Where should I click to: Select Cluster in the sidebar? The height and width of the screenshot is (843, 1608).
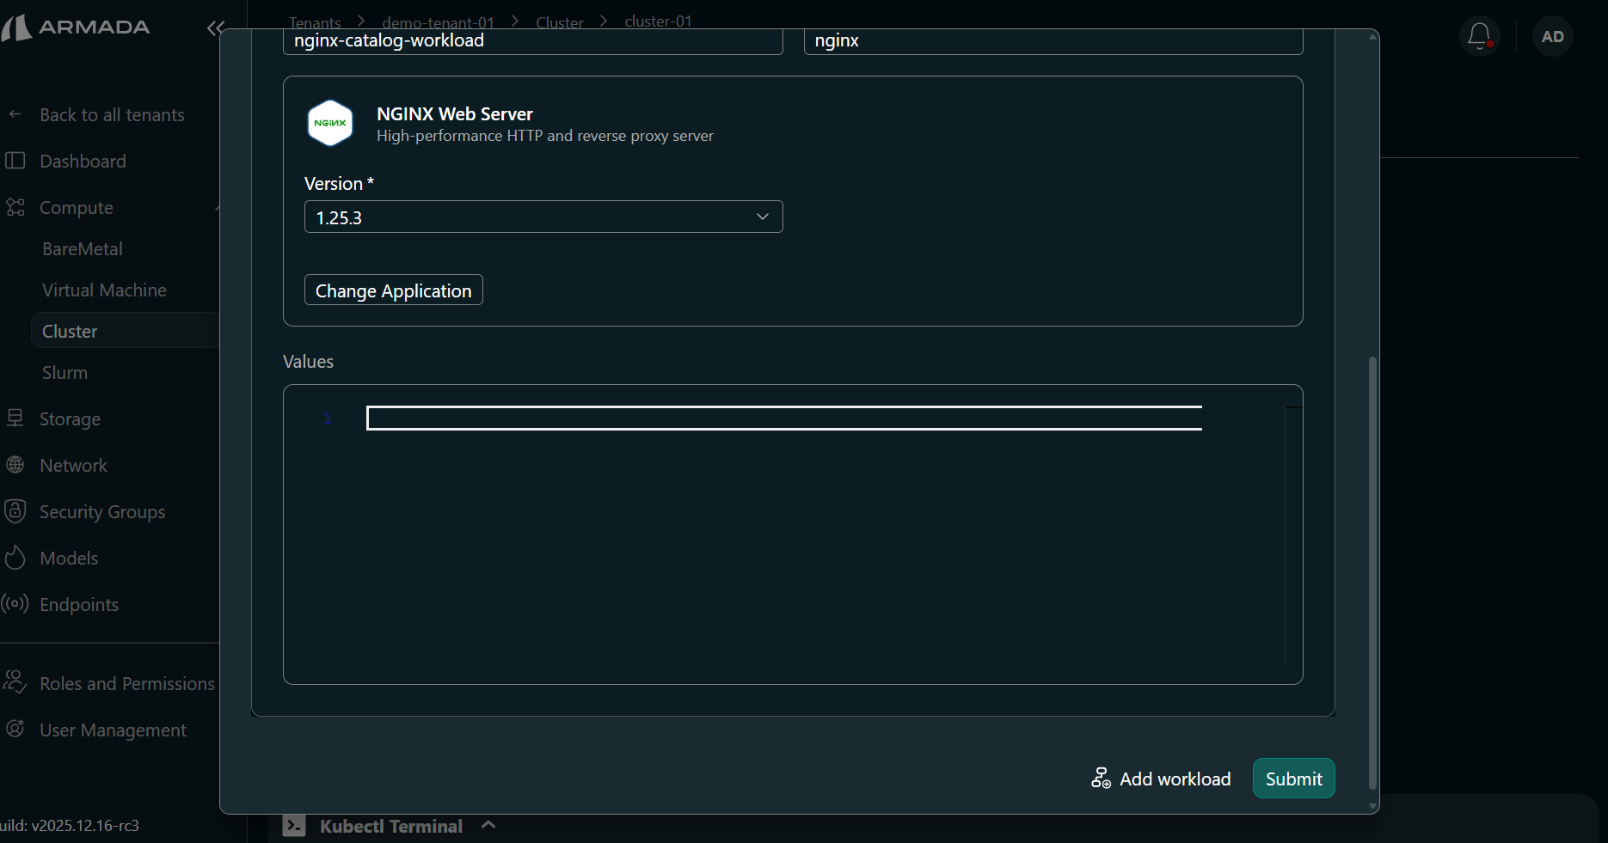pyautogui.click(x=70, y=331)
